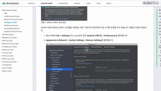This screenshot has height=91, width=161.
Task: Click Don't show again in notification
Action: pos(61,19)
